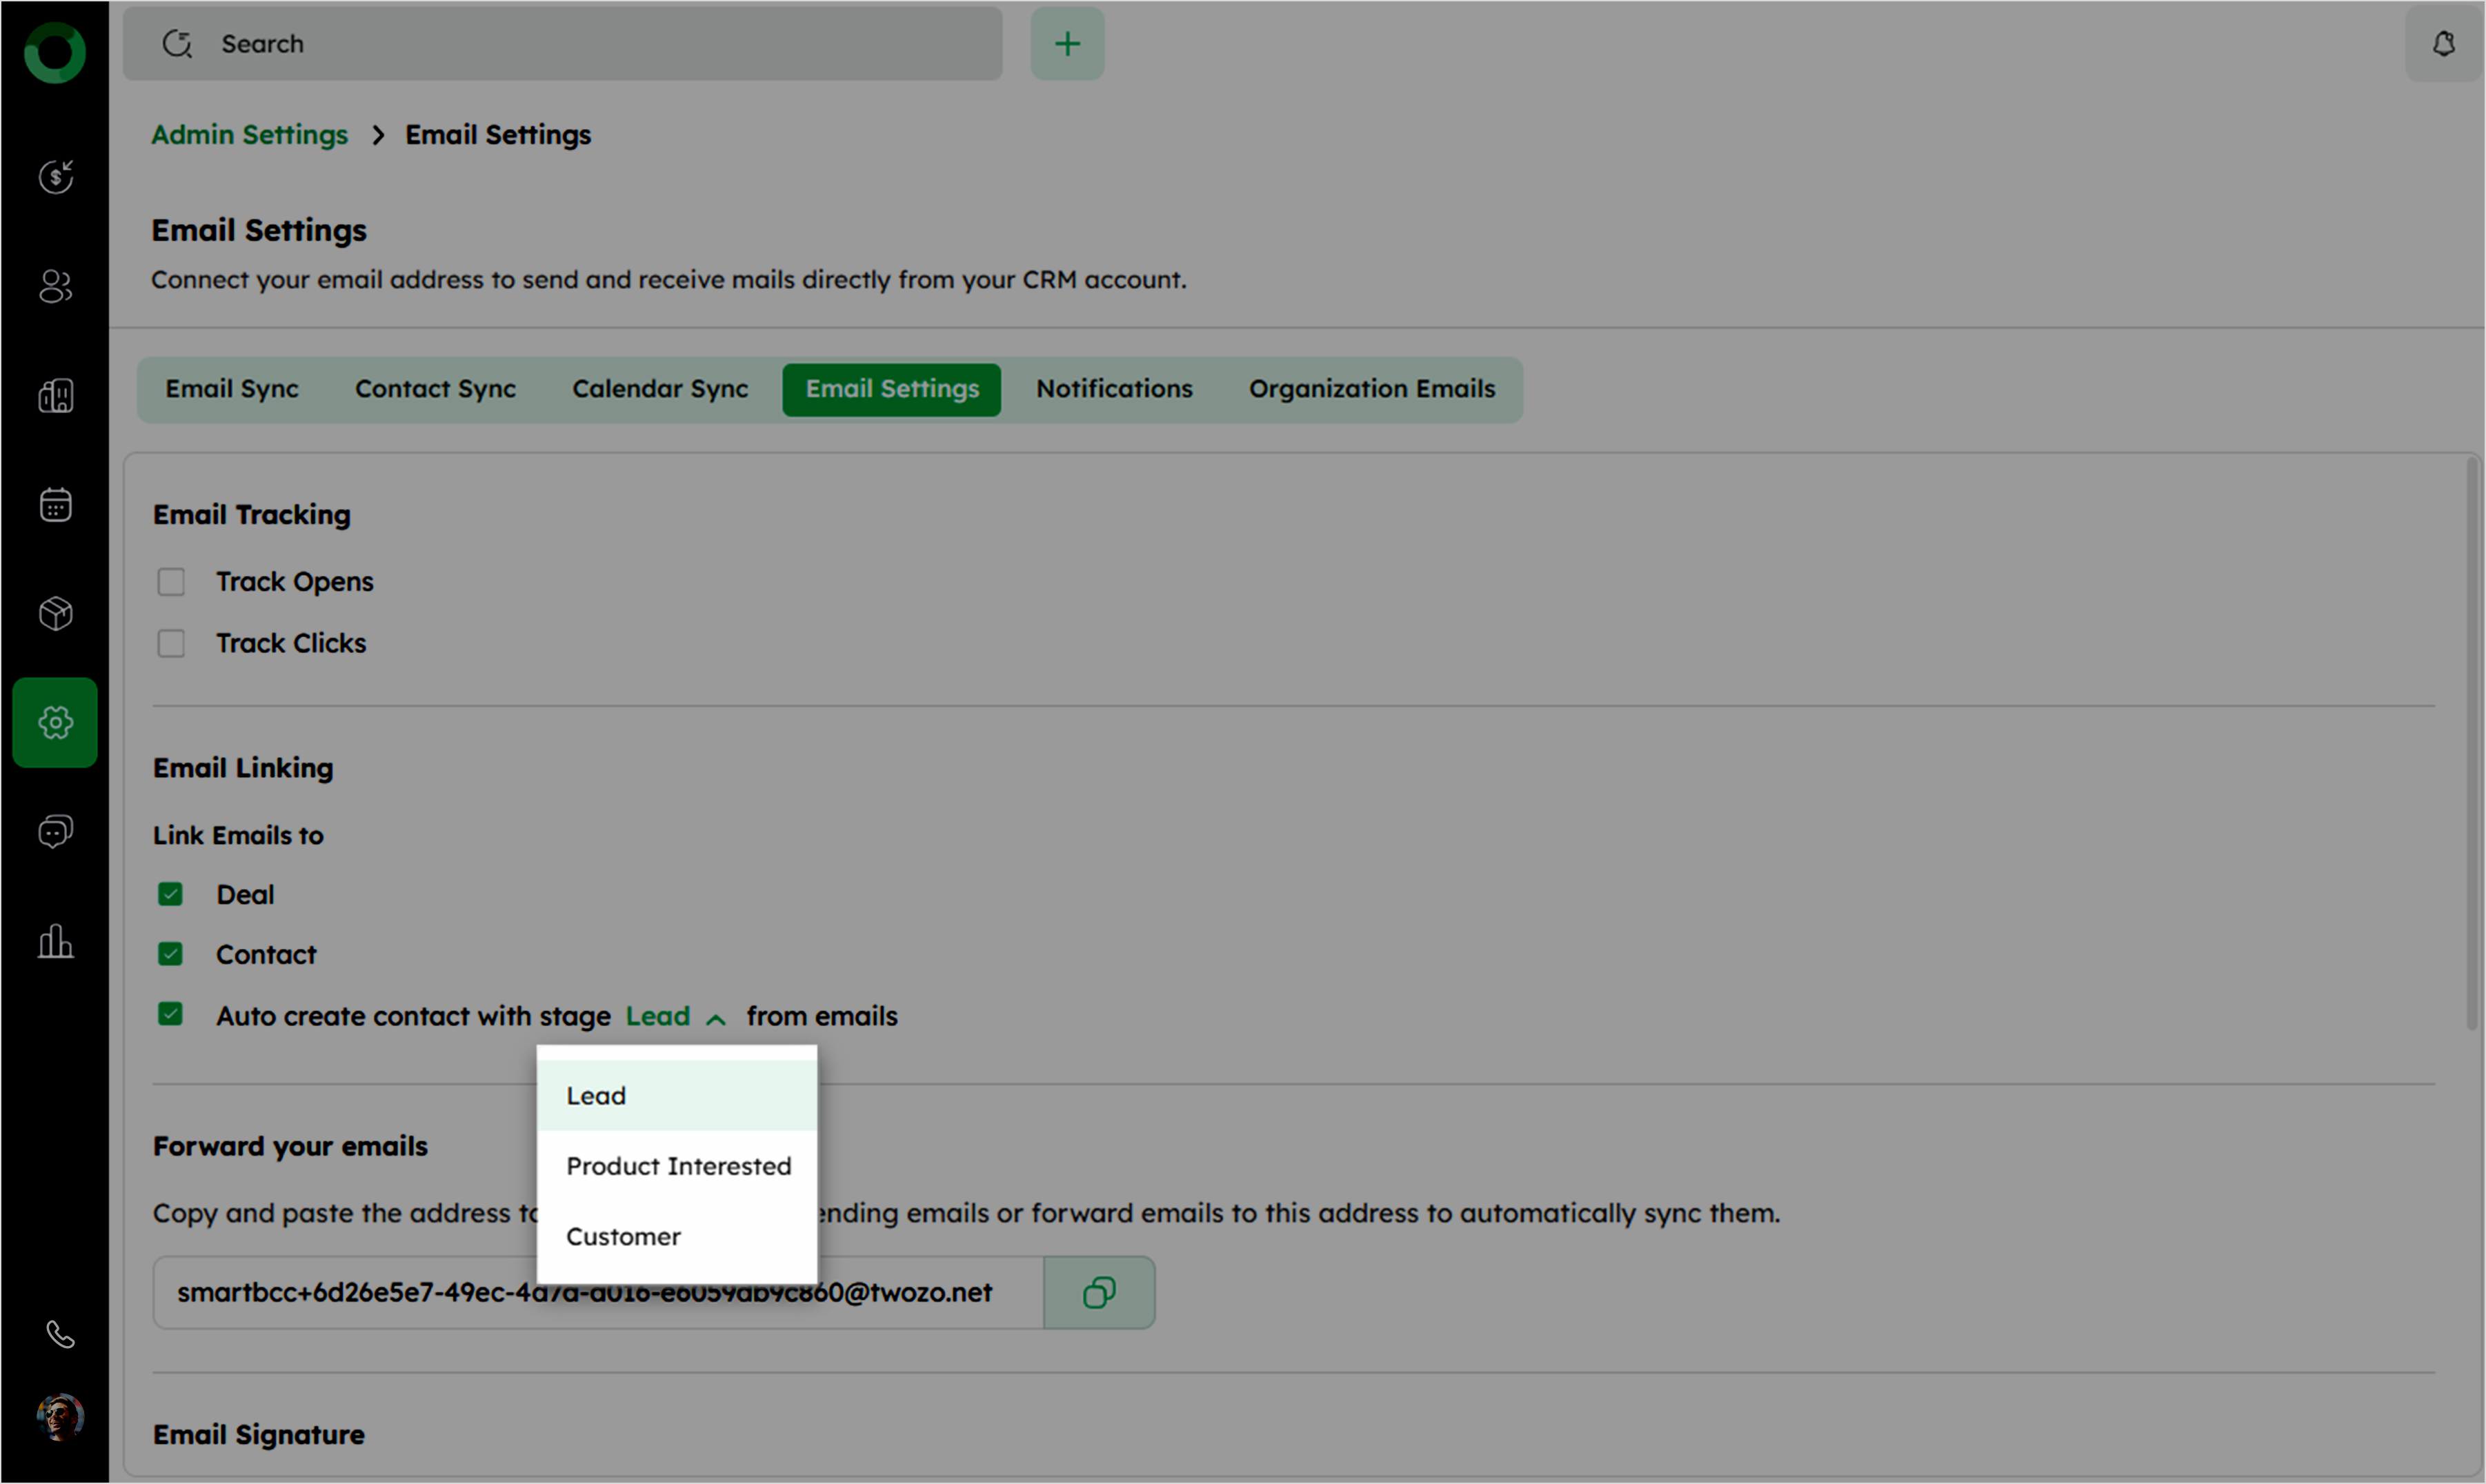Screen dimensions: 2486x1484
Task: Uncheck the Deal linking checkbox
Action: (x=170, y=894)
